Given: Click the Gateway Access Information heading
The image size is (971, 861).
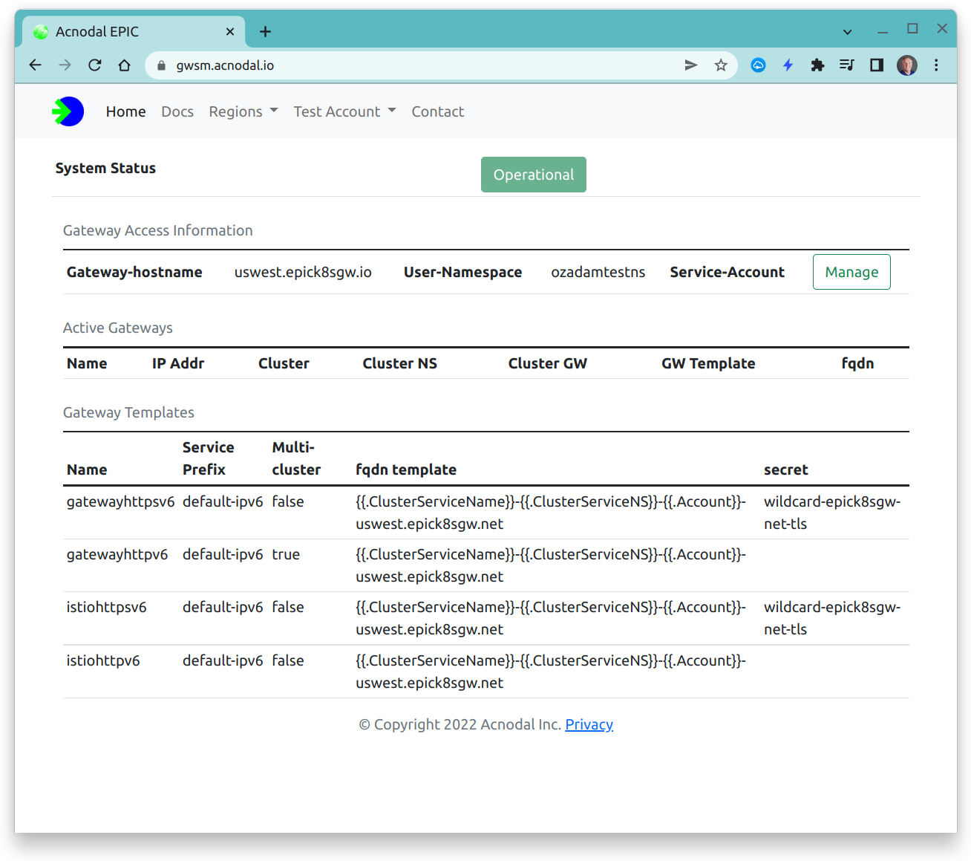Looking at the screenshot, I should 158,230.
